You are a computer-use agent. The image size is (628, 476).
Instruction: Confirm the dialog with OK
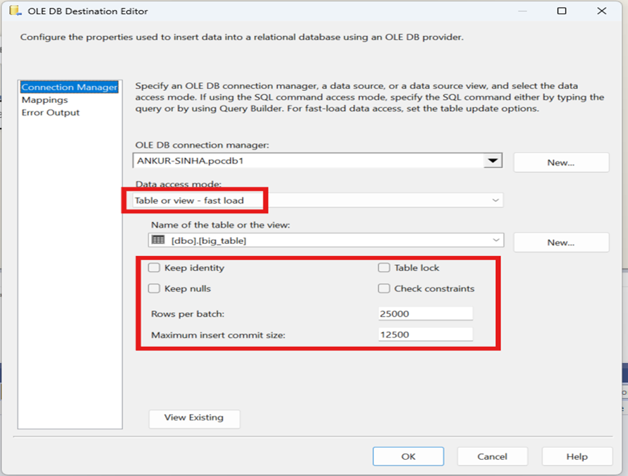pos(408,456)
